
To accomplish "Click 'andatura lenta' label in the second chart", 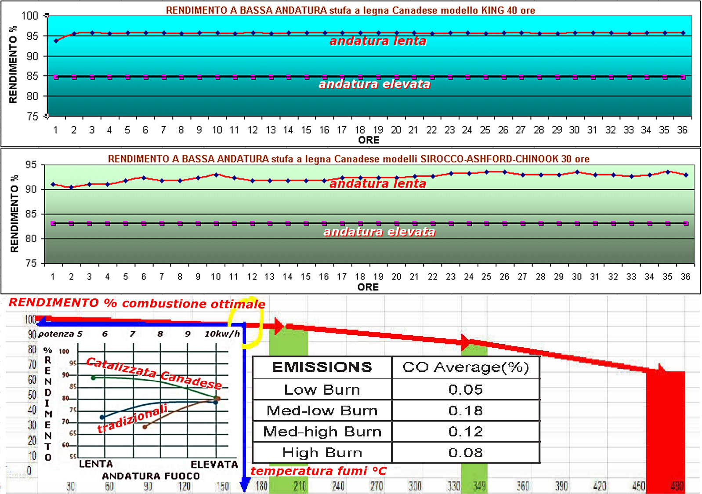I will tap(378, 183).
